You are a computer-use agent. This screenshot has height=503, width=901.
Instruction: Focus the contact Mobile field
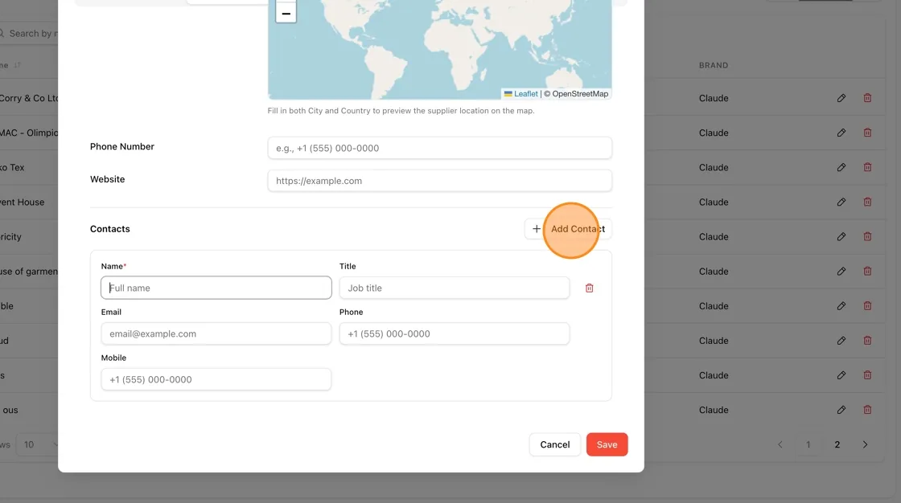[216, 379]
